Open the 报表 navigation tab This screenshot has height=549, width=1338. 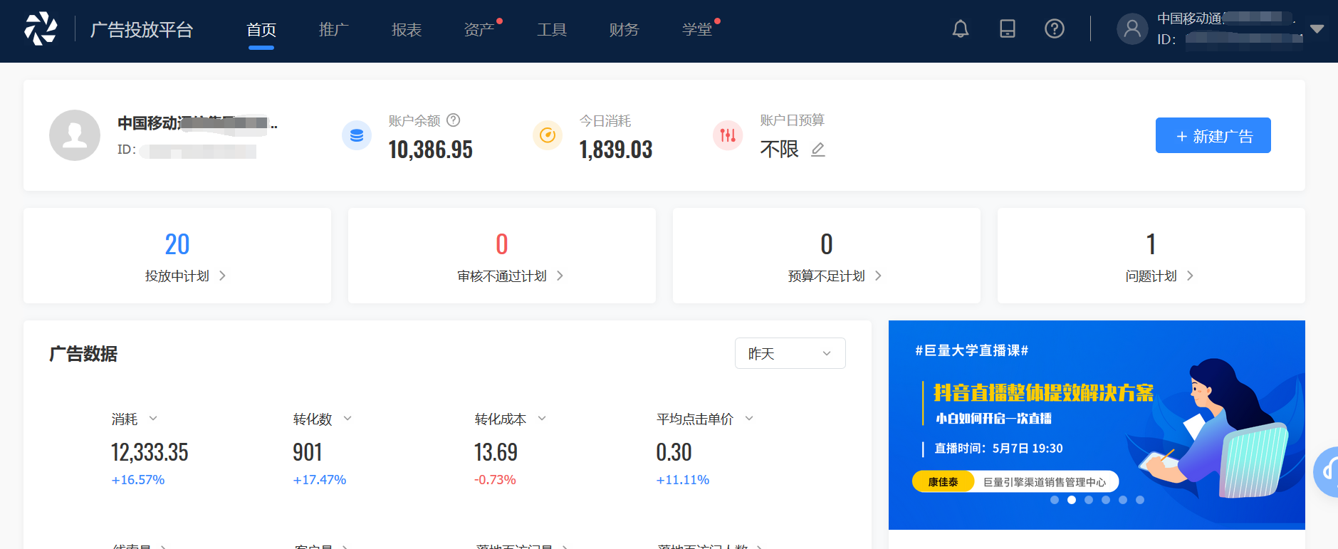click(x=407, y=30)
